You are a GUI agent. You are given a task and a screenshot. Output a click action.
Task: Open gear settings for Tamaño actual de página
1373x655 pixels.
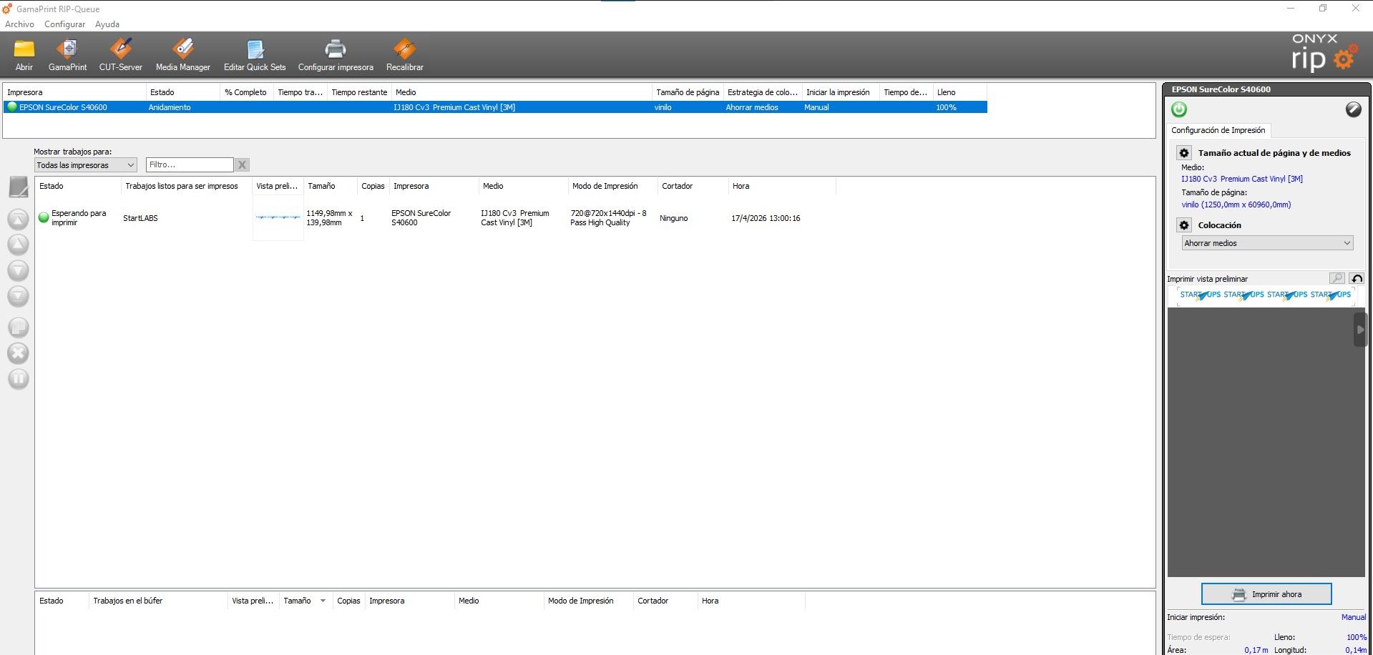click(x=1184, y=153)
